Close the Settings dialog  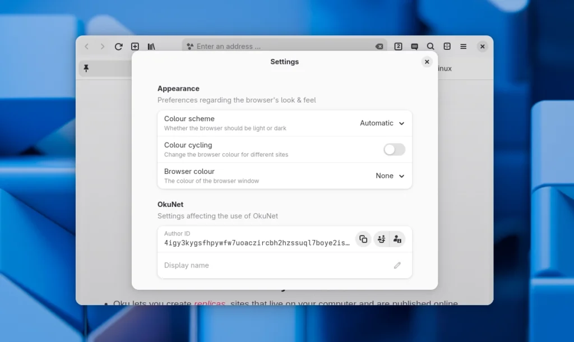427,62
